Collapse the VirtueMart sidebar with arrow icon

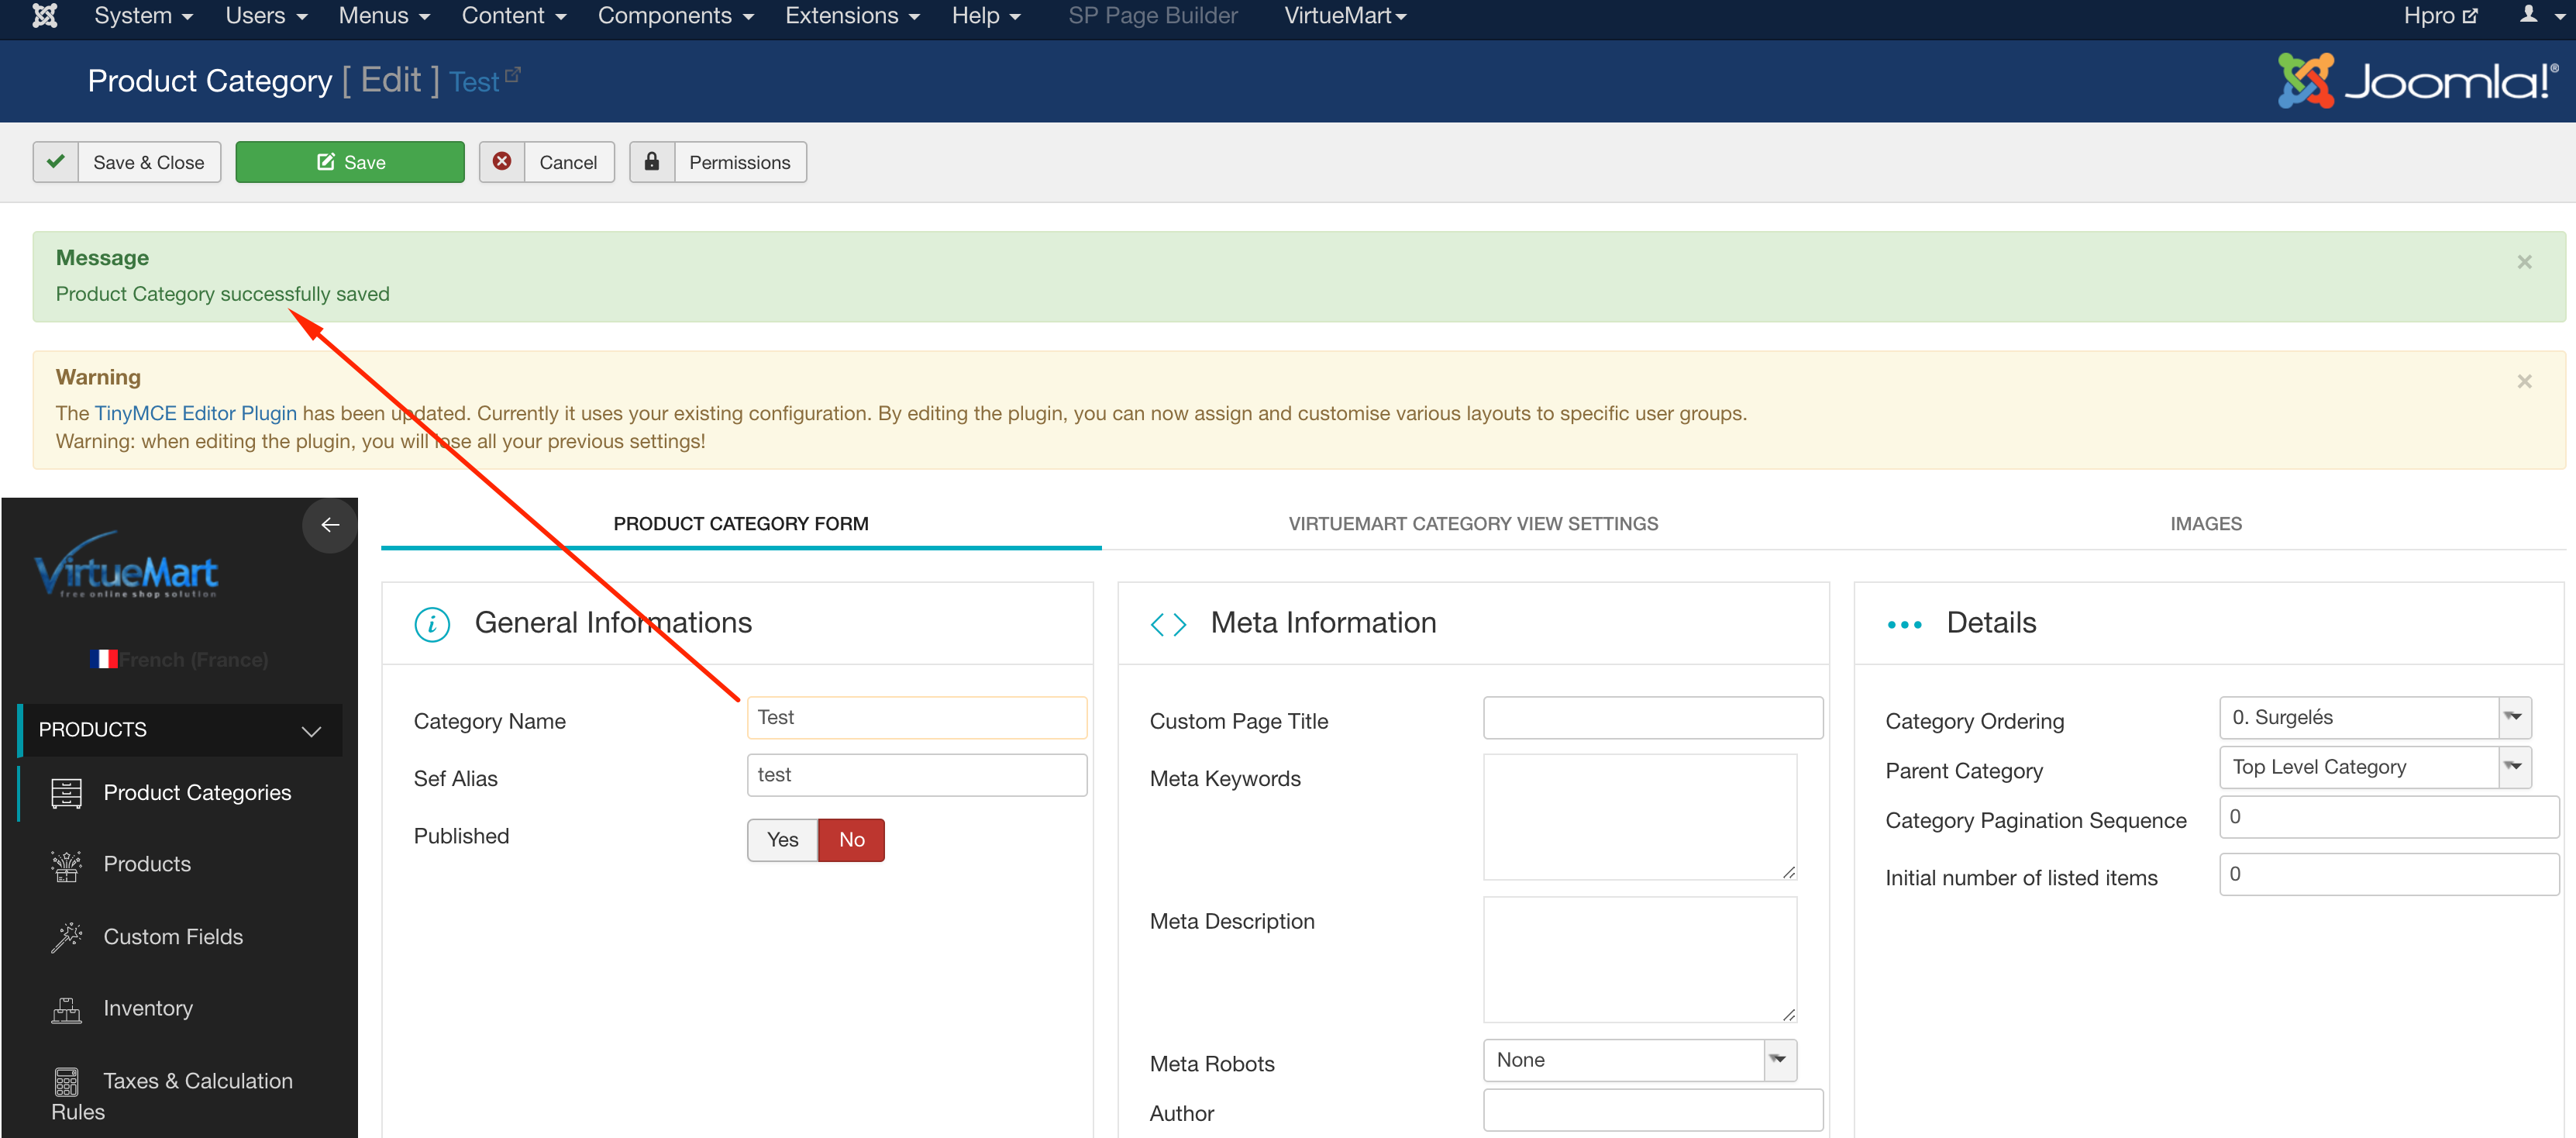point(329,525)
